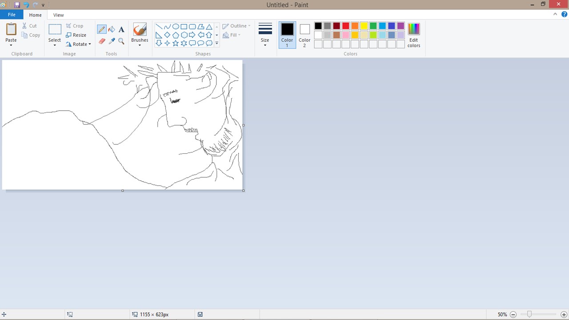569x320 pixels.
Task: Pick the Five-point star shape
Action: coord(176,43)
